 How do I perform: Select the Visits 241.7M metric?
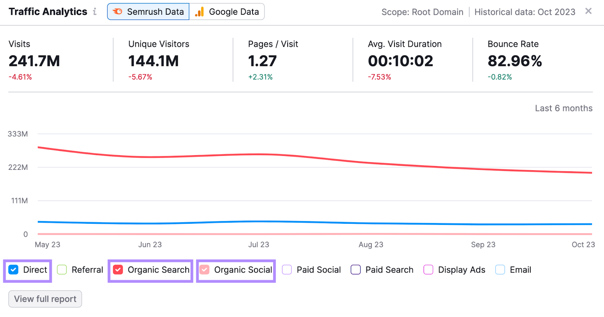(x=34, y=60)
